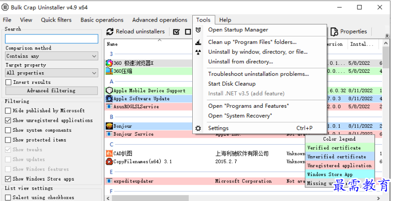Open the Comparison method dropdown
Image resolution: width=394 pixels, height=201 pixels.
click(51, 56)
